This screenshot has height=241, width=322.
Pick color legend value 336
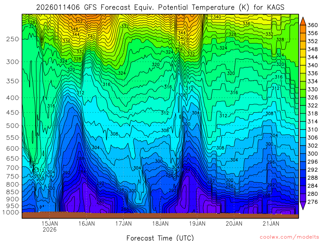coord(313,73)
